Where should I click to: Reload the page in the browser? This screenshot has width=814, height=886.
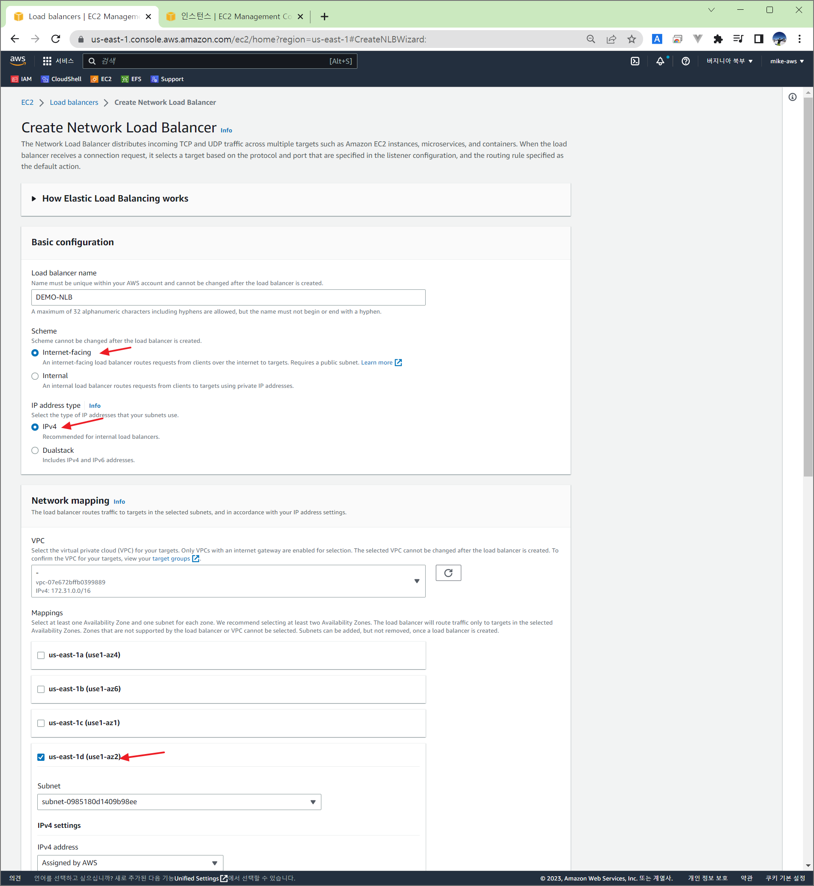tap(56, 39)
